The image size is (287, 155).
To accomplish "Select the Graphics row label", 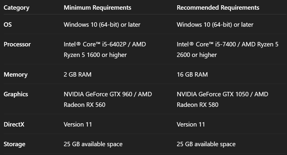I will (16, 94).
